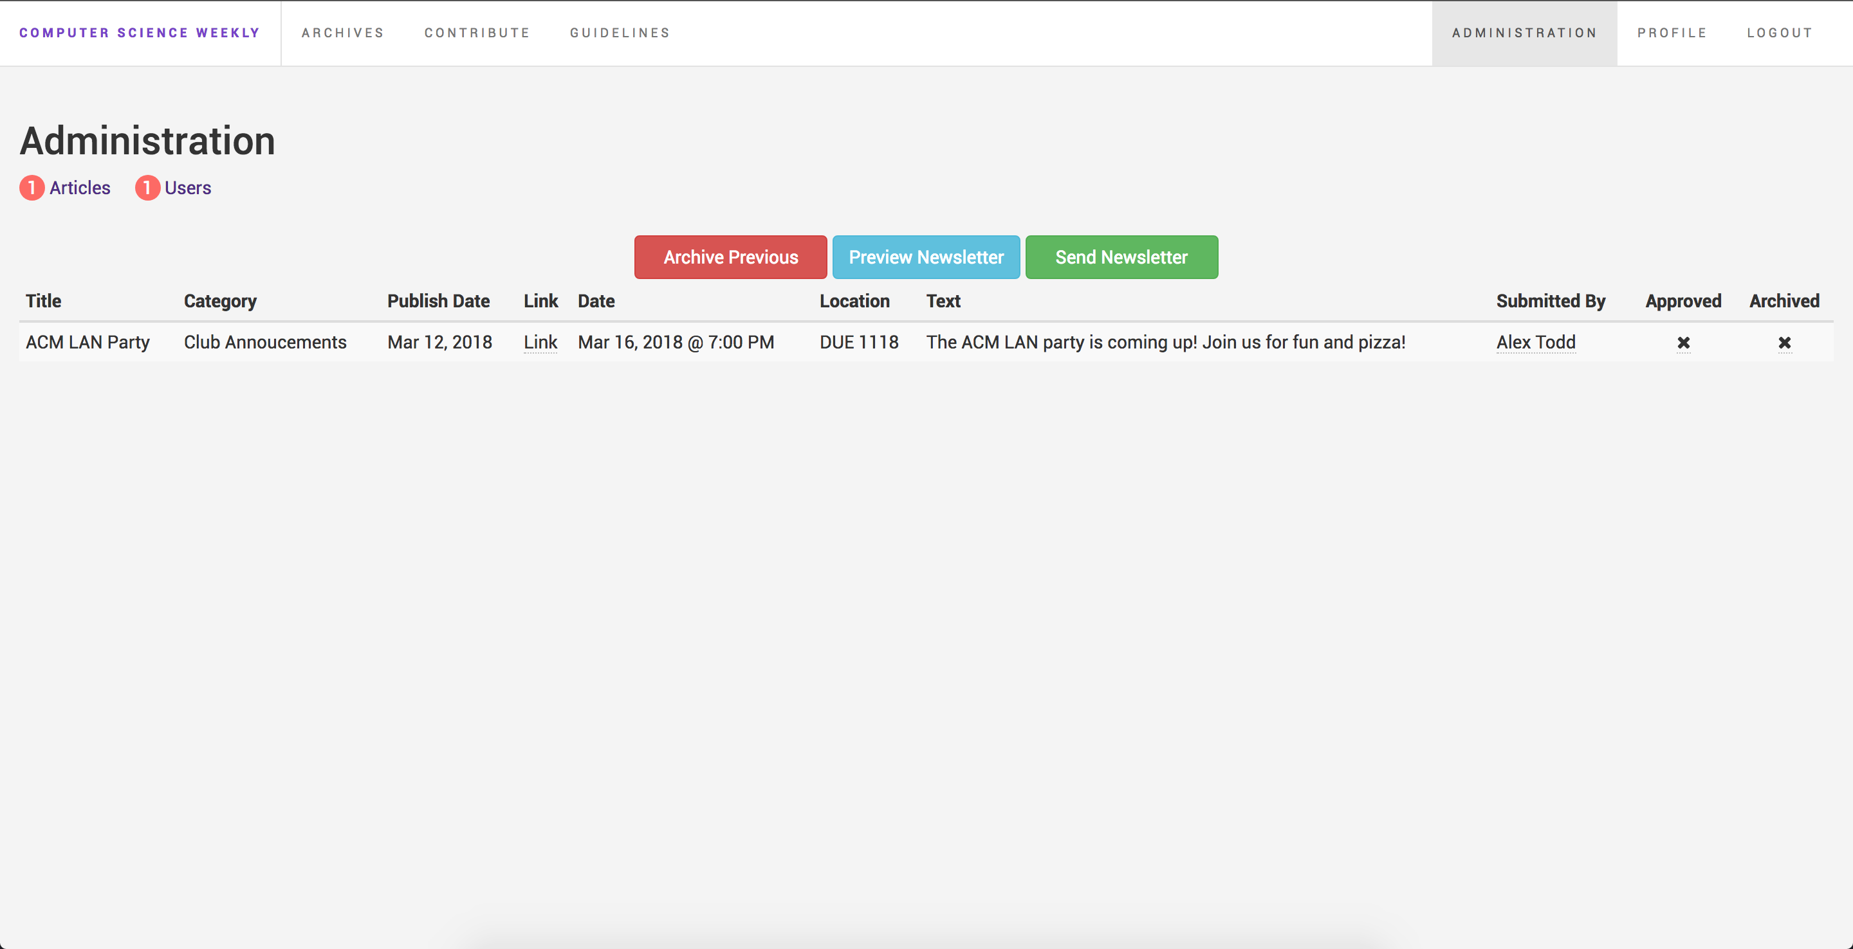Click the Publish Date column header
1853x949 pixels.
(438, 302)
